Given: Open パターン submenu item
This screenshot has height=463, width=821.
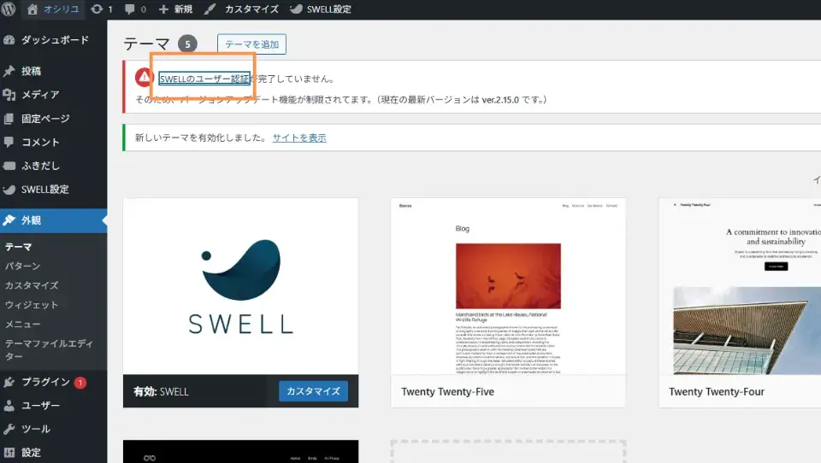Looking at the screenshot, I should [x=22, y=266].
